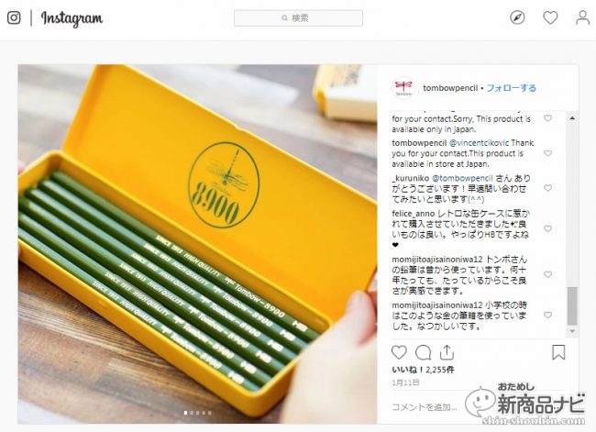596x432 pixels.
Task: Open the Instagram camera logo home icon
Action: tap(14, 17)
